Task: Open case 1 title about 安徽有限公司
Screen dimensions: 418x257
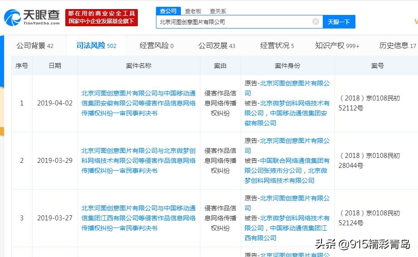Action: pyautogui.click(x=138, y=103)
